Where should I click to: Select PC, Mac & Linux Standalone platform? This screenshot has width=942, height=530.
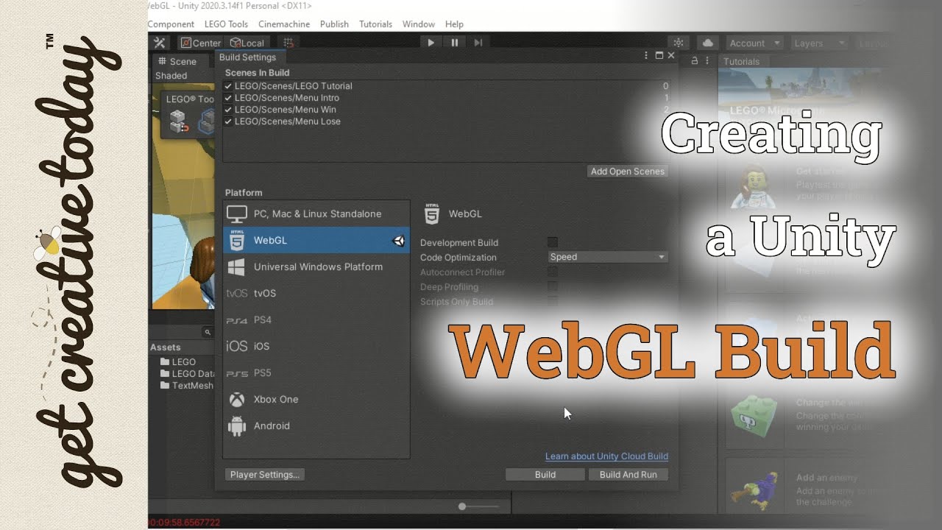[x=316, y=213]
